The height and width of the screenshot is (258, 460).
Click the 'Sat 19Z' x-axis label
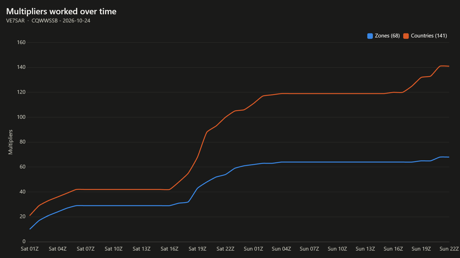tap(198, 249)
